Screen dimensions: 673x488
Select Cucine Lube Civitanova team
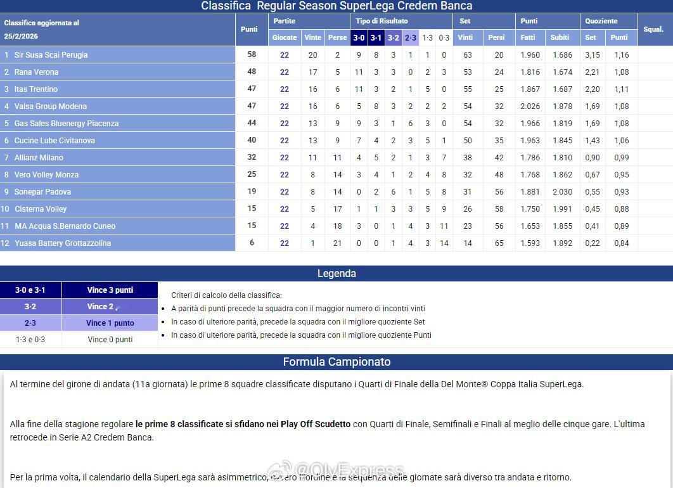point(54,140)
